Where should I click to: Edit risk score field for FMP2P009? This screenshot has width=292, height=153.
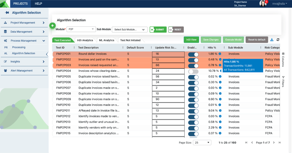[168, 99]
